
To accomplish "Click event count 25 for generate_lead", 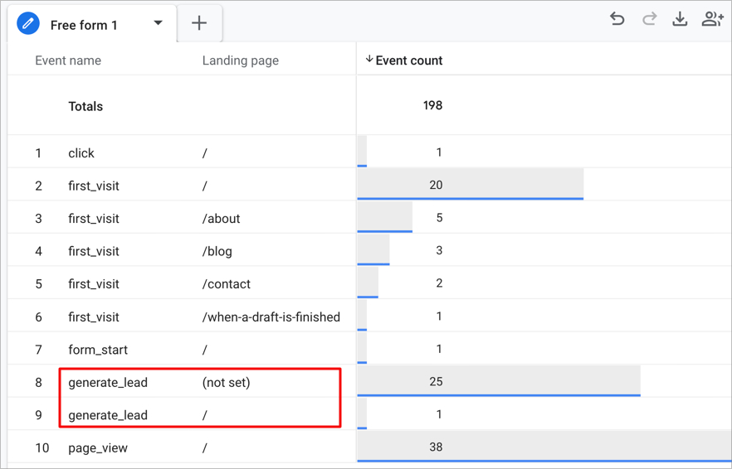I will tap(436, 381).
